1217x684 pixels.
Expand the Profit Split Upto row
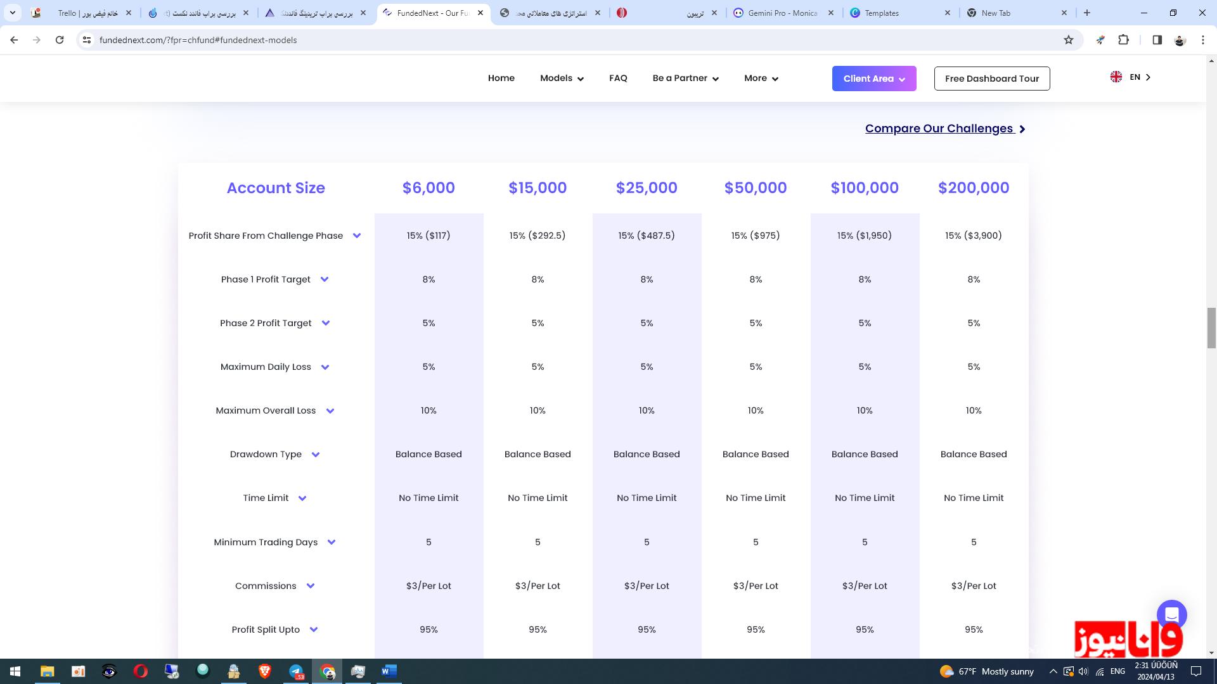tap(314, 630)
